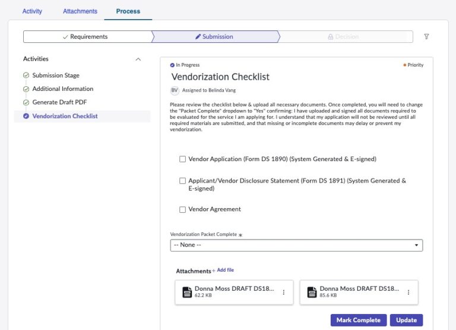This screenshot has width=456, height=330.
Task: Click the Additional Information check icon
Action: [x=26, y=89]
